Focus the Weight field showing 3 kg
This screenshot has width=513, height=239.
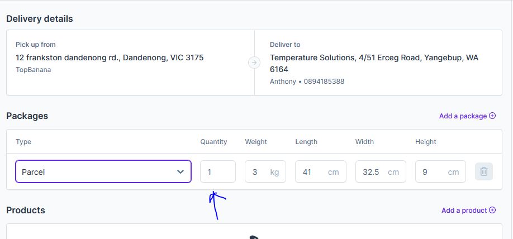[265, 171]
